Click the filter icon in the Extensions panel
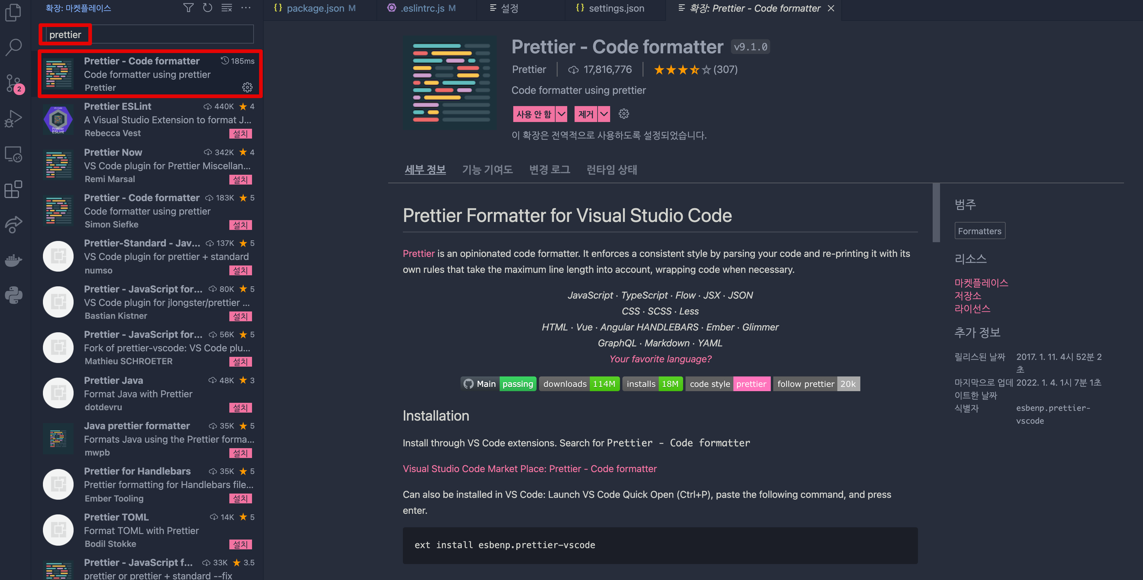 click(188, 8)
